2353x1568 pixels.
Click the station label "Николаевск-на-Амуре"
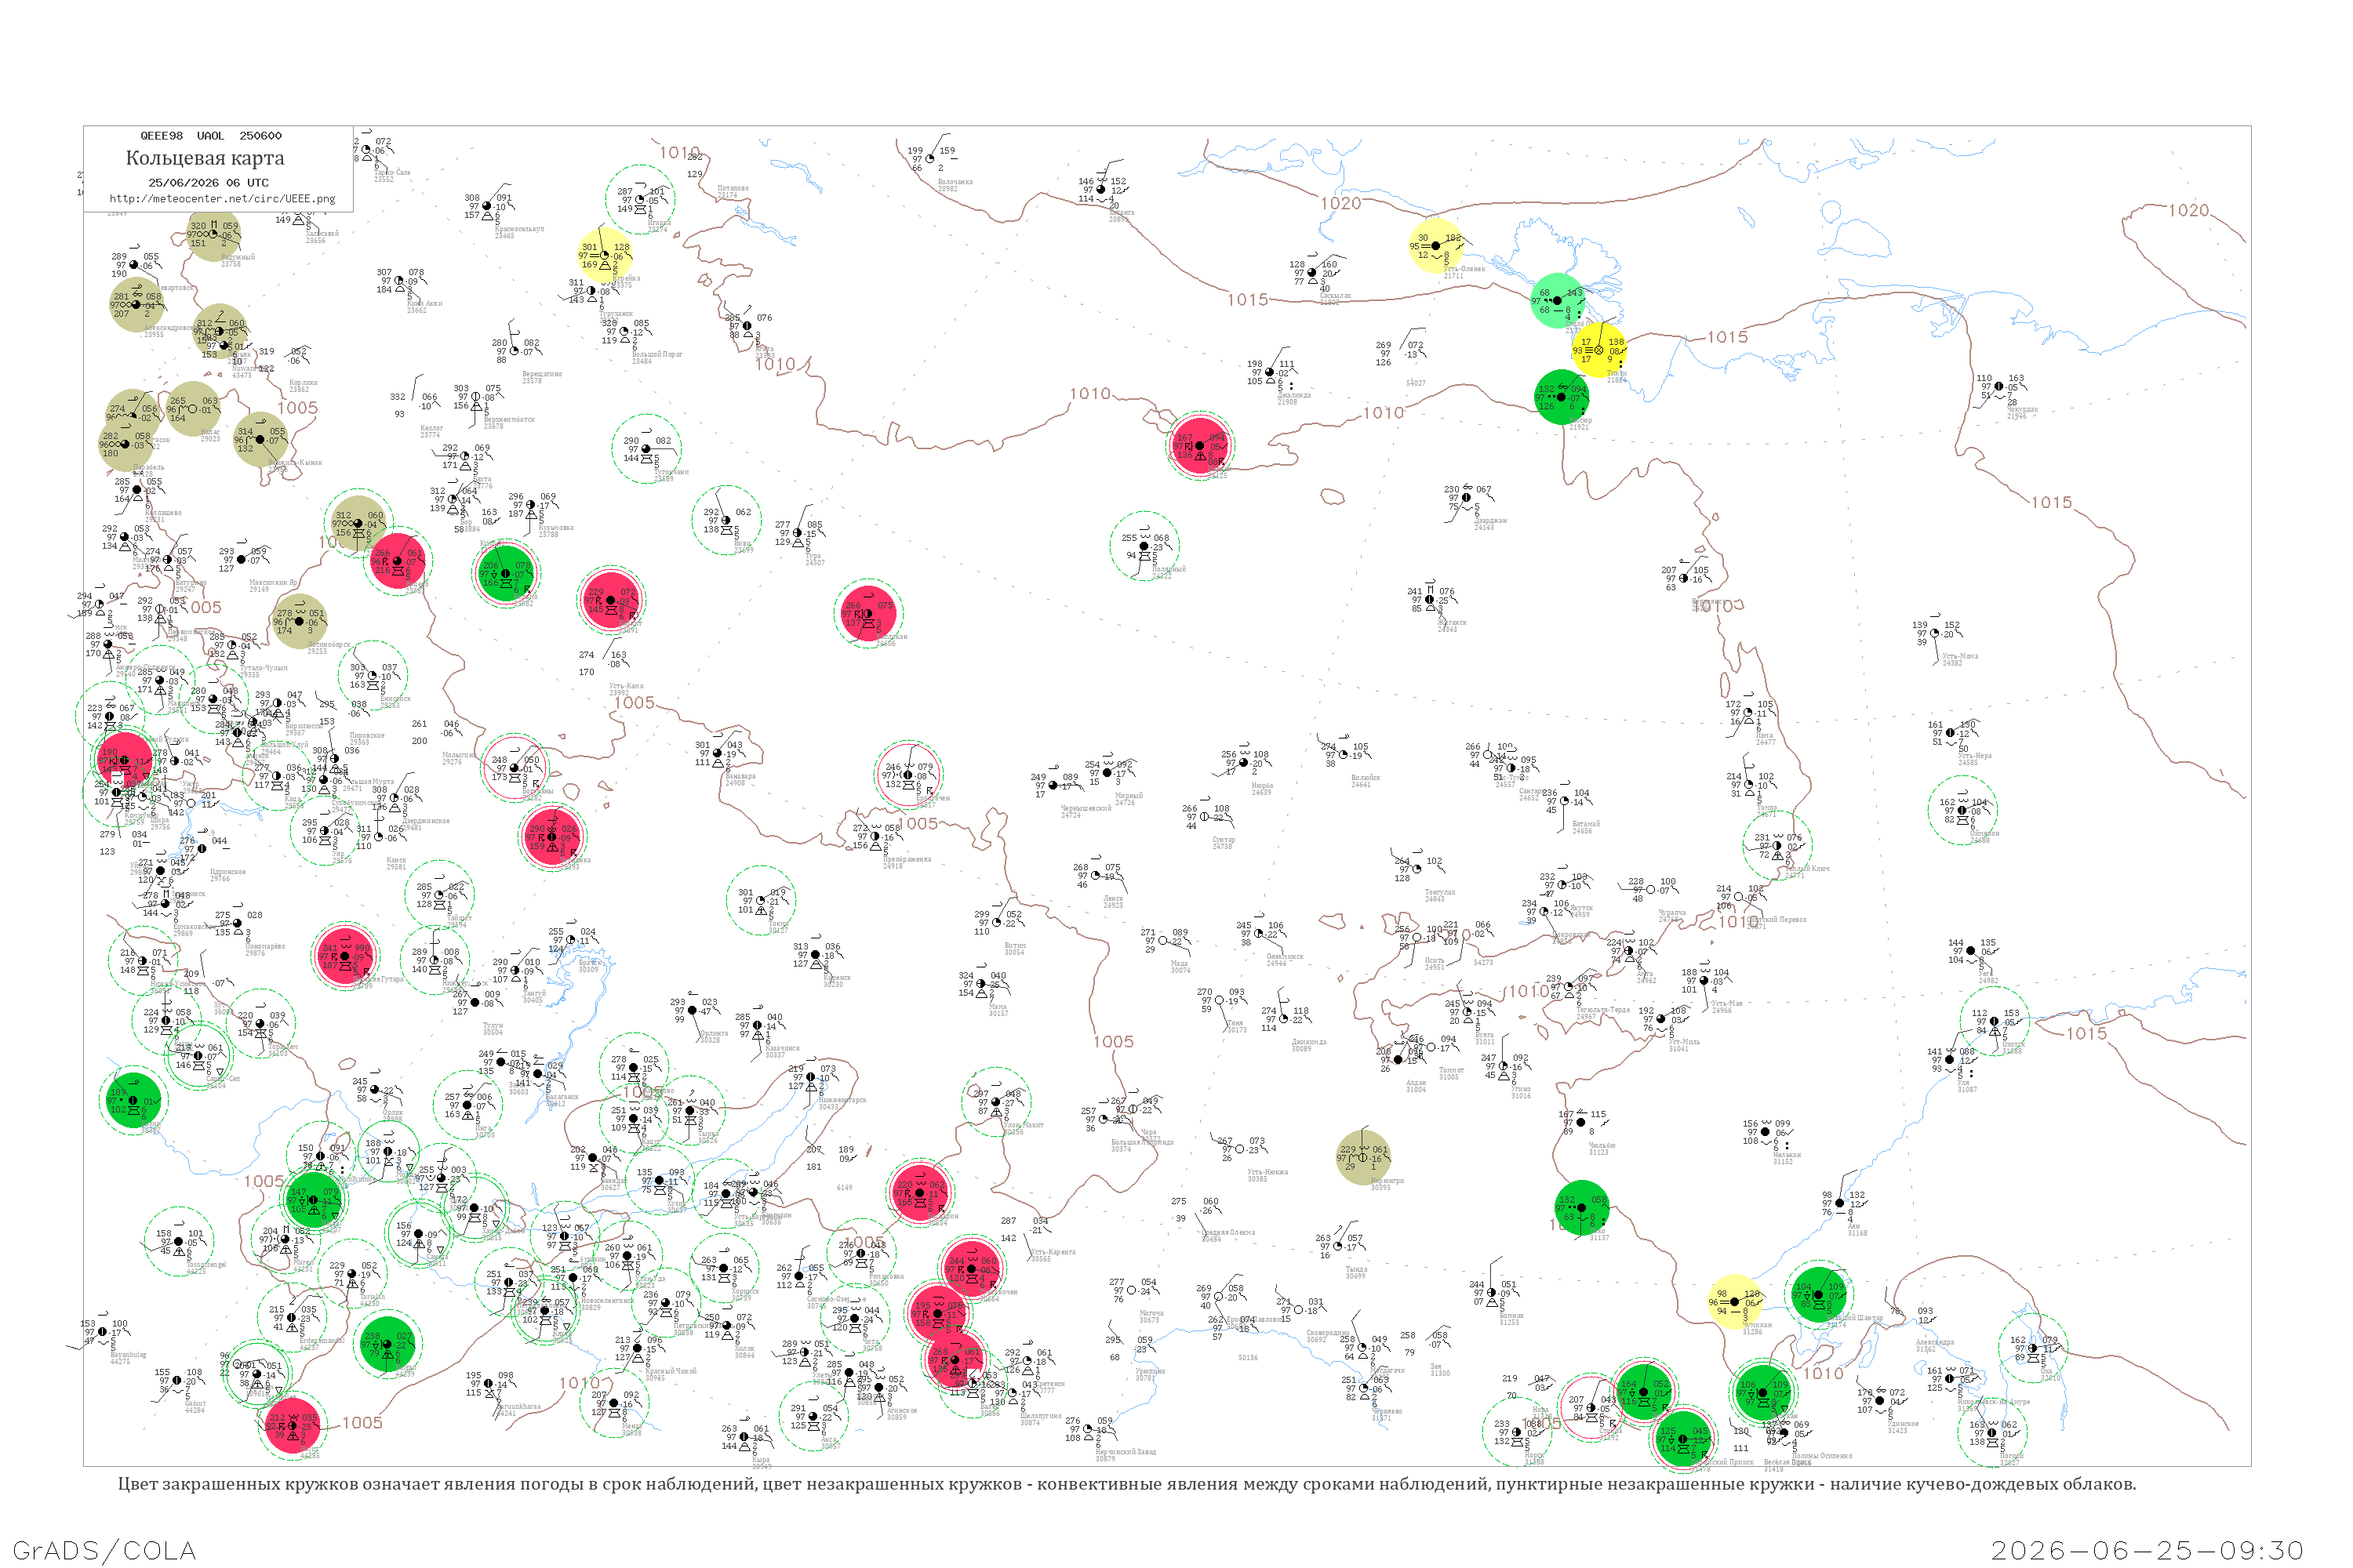[x=1993, y=1402]
